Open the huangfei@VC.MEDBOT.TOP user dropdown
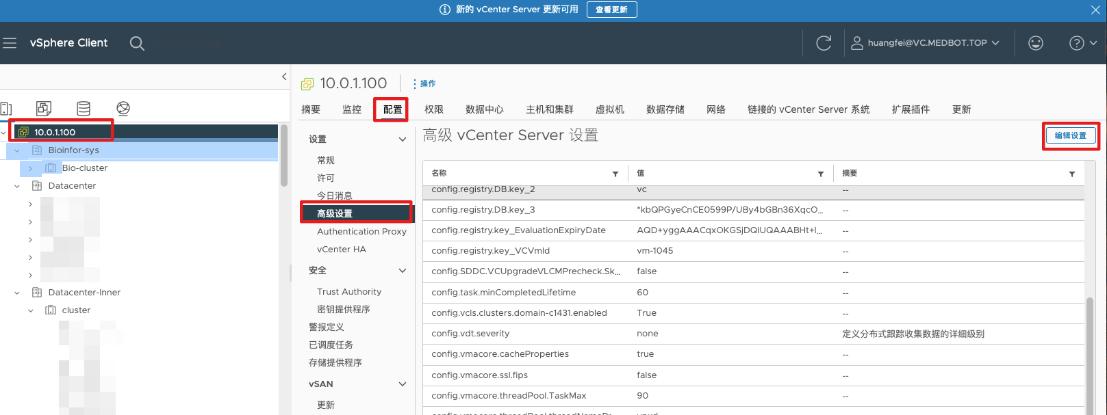Screen dimensions: 1107x415 click(x=926, y=43)
